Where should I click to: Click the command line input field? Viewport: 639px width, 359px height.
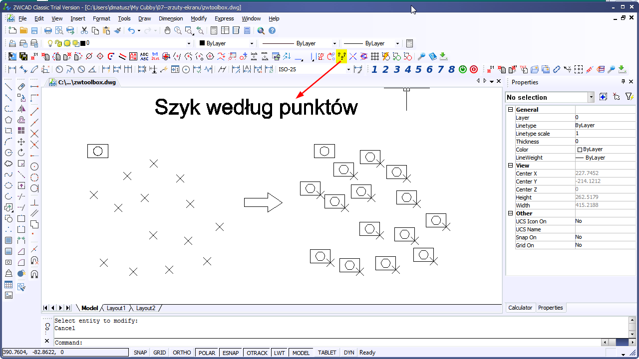[x=327, y=343]
